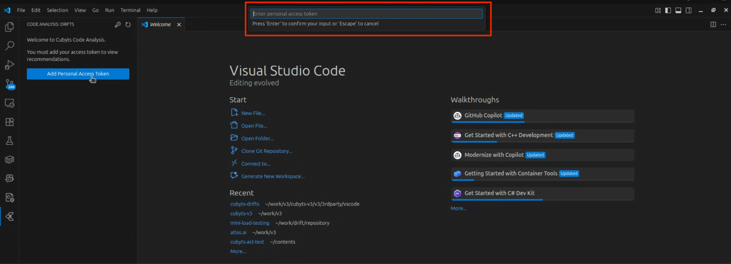Focus the personal access token input field
731x264 pixels.
366,14
